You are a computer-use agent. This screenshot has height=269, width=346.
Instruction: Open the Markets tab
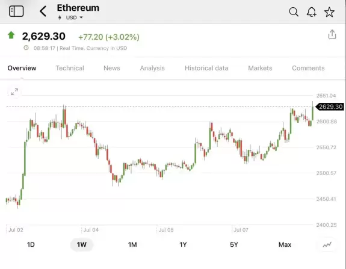pos(260,68)
